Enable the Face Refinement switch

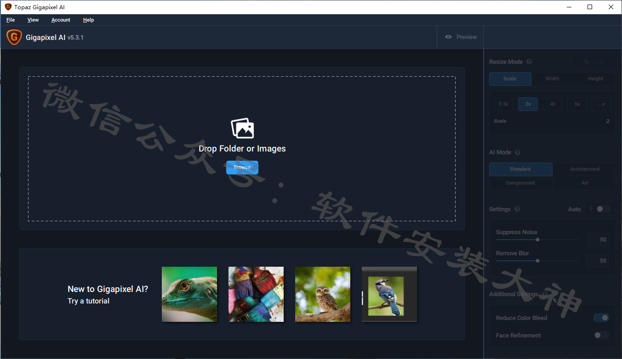(601, 335)
